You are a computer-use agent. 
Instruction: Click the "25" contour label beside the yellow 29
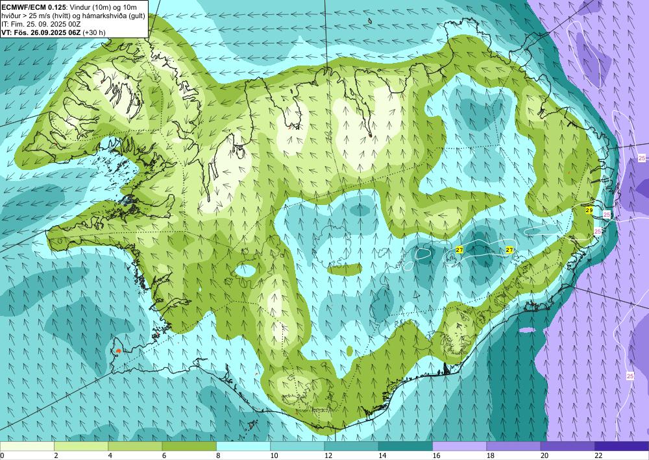tap(607, 214)
